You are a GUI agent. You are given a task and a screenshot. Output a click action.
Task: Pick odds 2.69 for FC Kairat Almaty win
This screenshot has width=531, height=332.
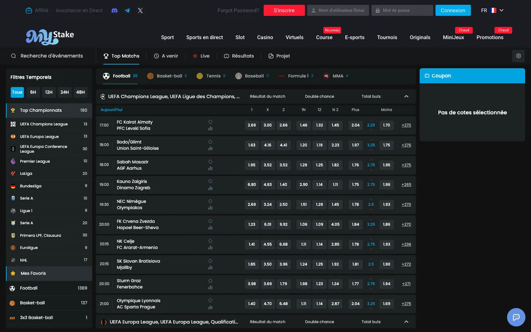(252, 125)
